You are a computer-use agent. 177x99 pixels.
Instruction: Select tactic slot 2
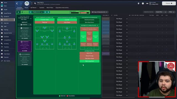(x=45, y=12)
